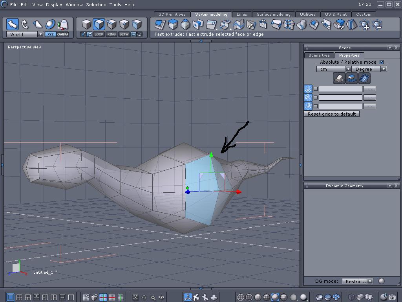Select the arrow Select tool
The image size is (402, 302).
point(13,24)
